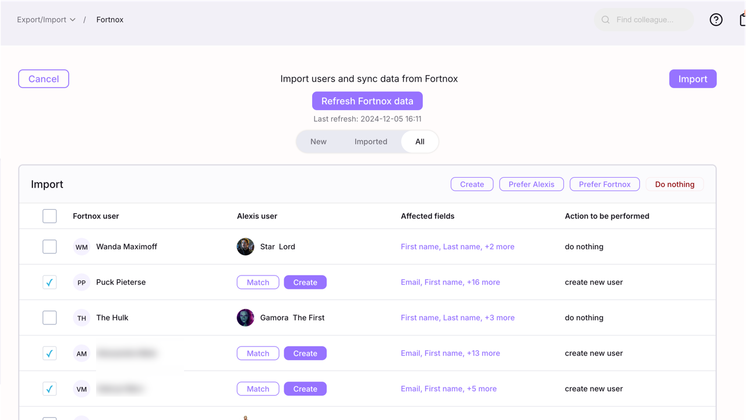The width and height of the screenshot is (746, 420).
Task: Click the VM initials avatar
Action: (82, 389)
